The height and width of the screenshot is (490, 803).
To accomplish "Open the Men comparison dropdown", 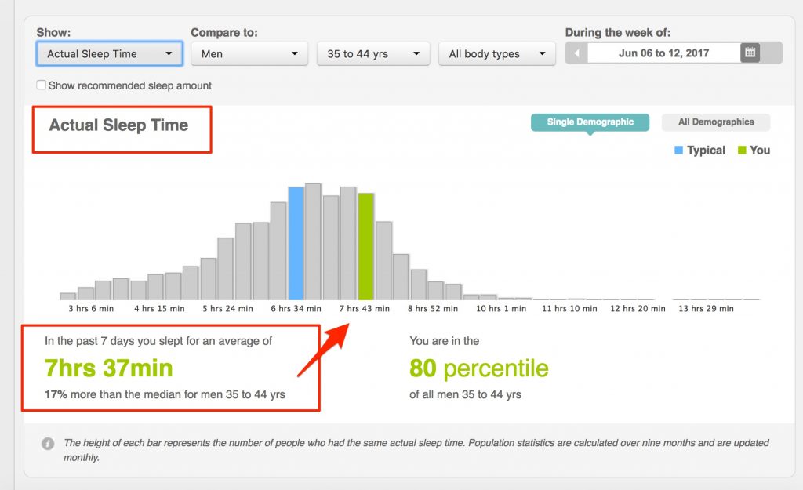I will coord(249,54).
